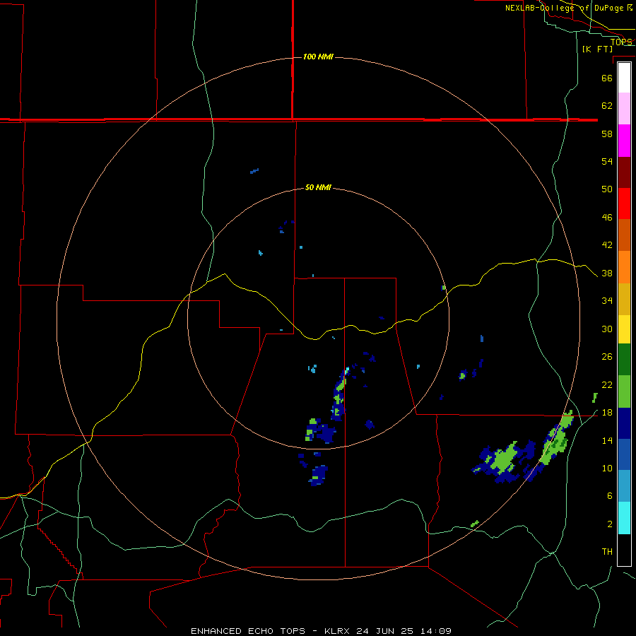
Task: Click the magenta legend band
Action: (x=624, y=141)
